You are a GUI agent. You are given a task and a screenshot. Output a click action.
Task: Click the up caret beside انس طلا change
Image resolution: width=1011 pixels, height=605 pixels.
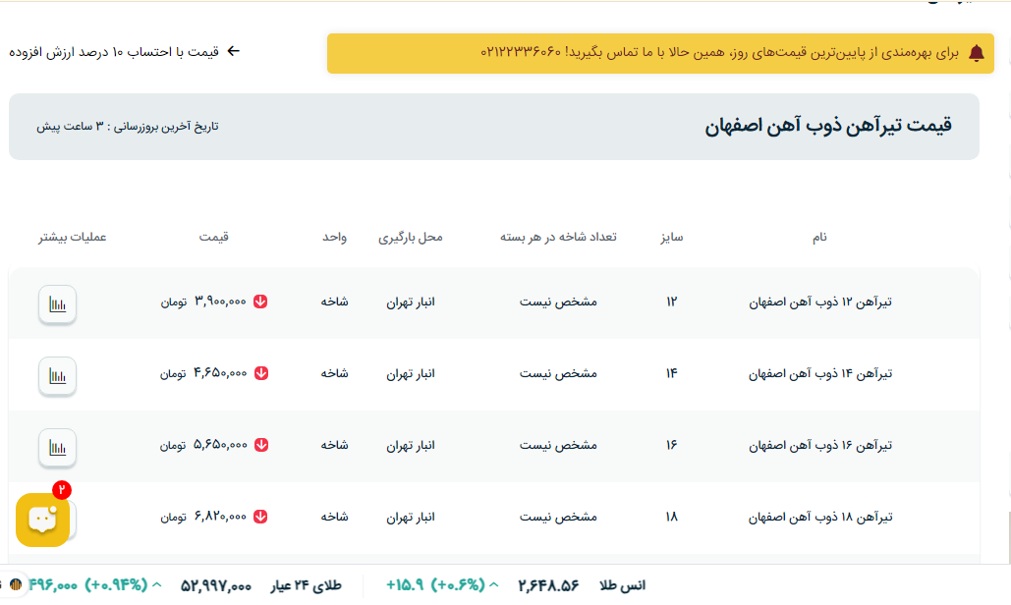[494, 585]
